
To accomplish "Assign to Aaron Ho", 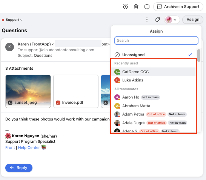I will tap(153, 97).
